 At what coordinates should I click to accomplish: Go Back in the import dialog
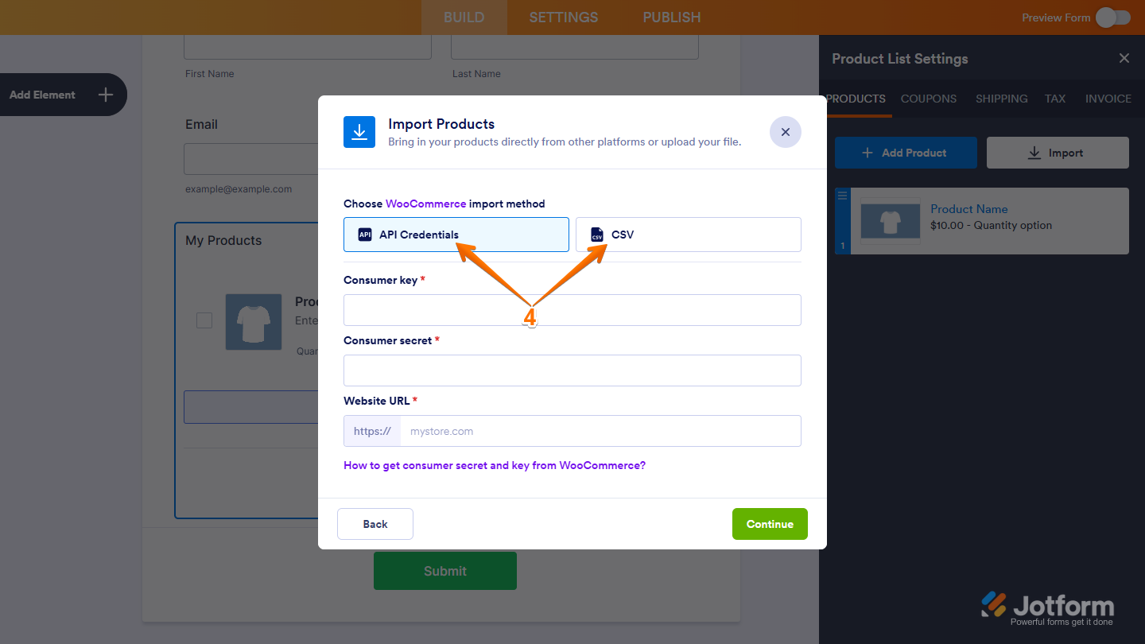pos(375,524)
